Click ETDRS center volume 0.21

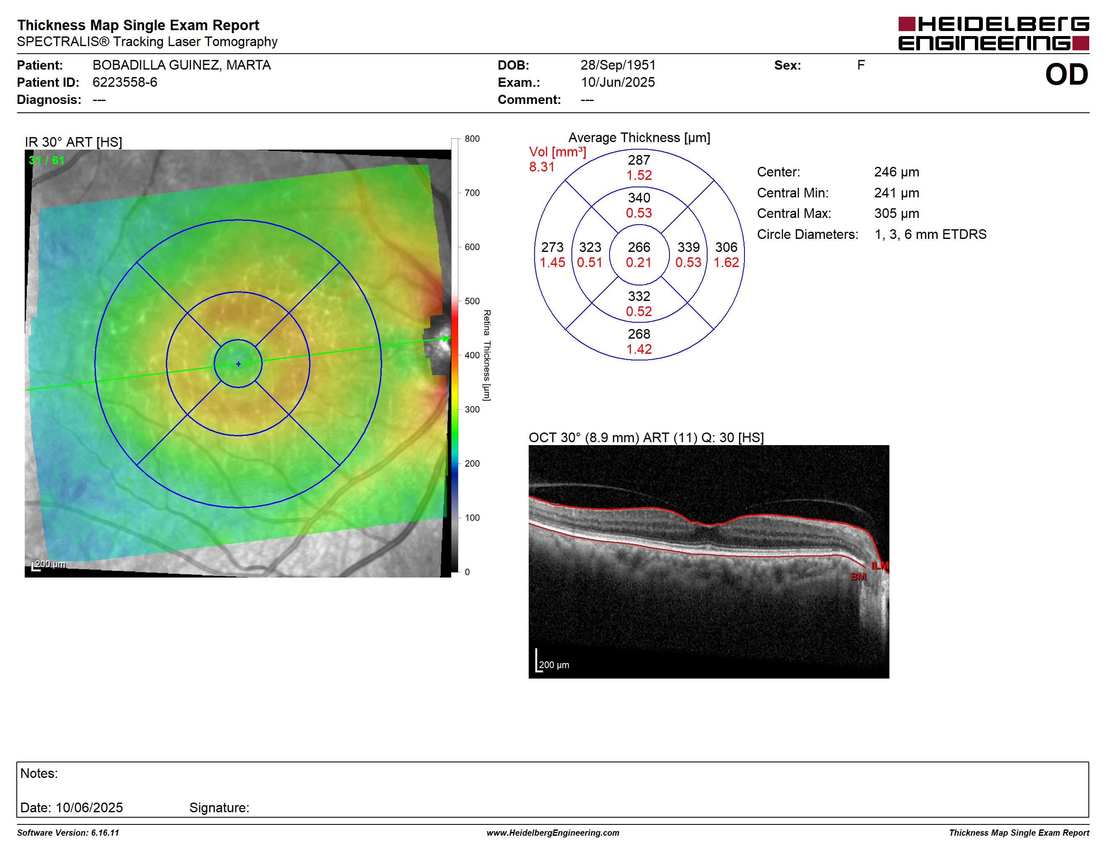pyautogui.click(x=638, y=262)
